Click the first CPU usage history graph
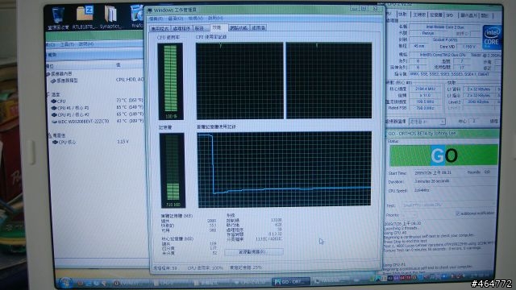Screen dimensions: 516x290 click(239, 81)
